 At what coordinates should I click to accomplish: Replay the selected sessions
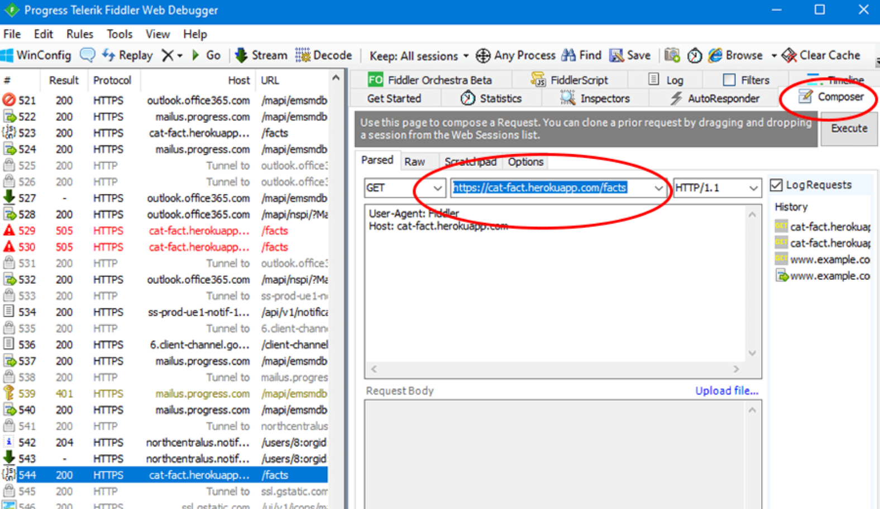coord(127,55)
